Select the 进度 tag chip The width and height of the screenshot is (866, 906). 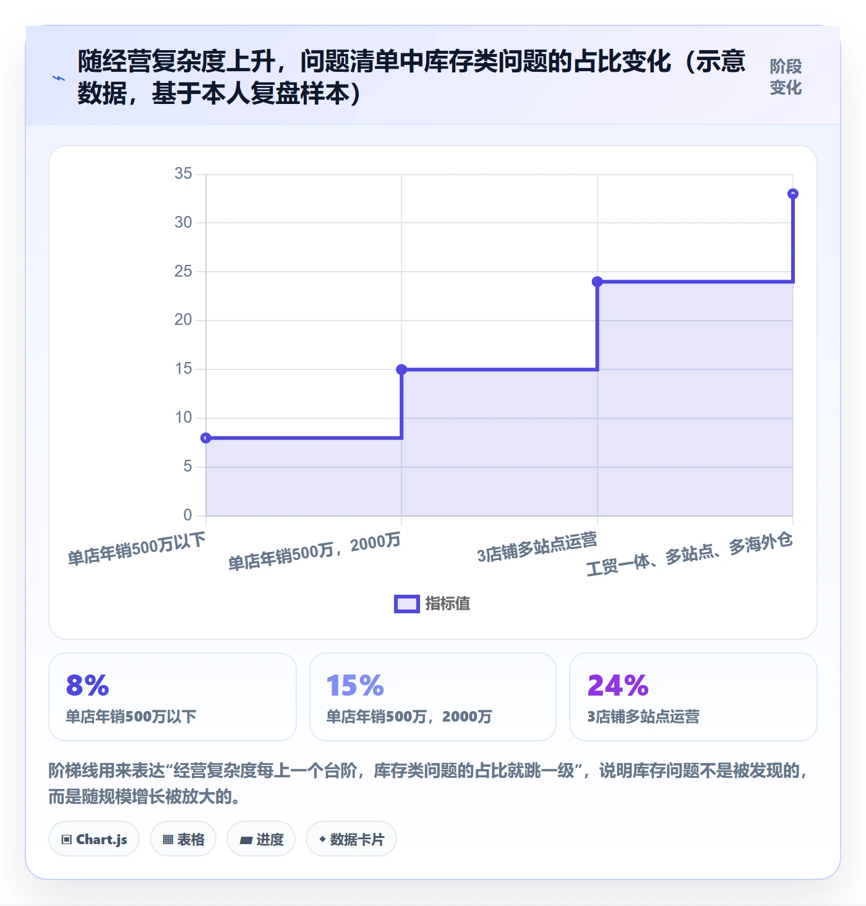(261, 839)
